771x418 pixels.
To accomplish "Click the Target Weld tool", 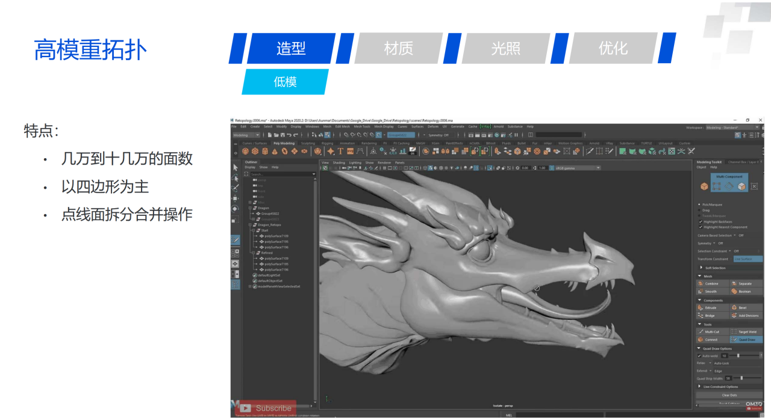I will tap(747, 331).
